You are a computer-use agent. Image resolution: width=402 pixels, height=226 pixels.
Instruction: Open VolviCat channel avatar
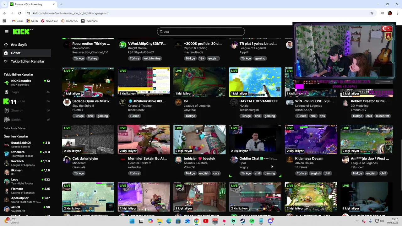178,160
